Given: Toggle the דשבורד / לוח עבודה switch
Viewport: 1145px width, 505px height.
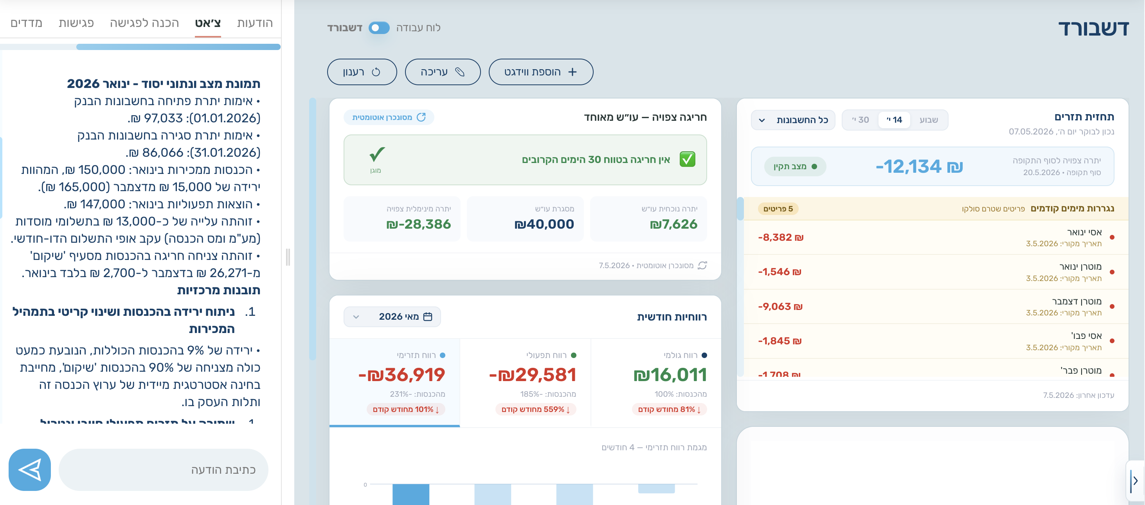Looking at the screenshot, I should (379, 27).
